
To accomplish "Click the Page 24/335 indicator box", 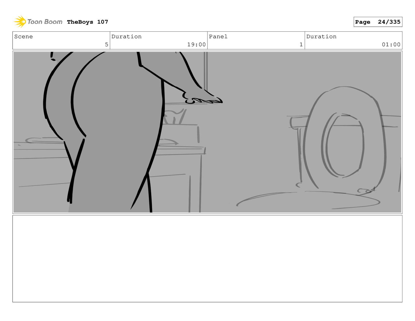I will (378, 22).
